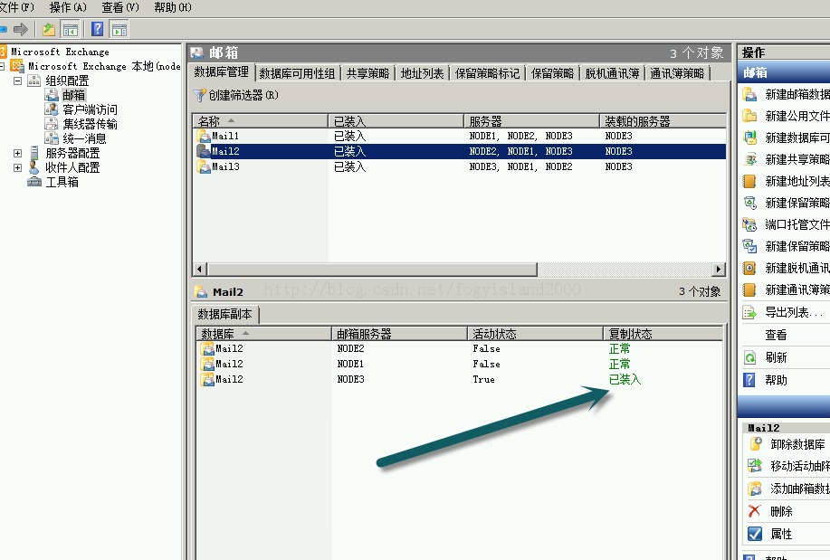Switch to the 脱机通讯簿 tab

coord(612,73)
